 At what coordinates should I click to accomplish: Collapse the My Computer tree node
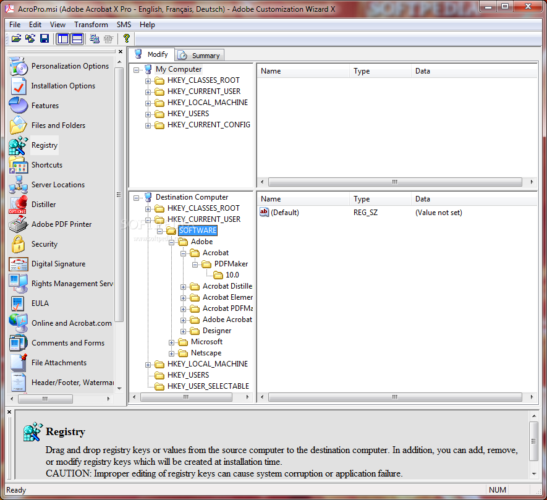136,70
